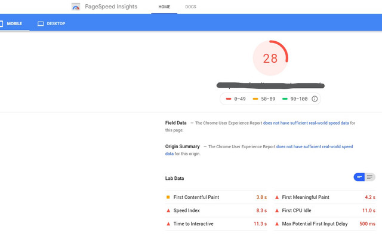Click the PageSpeed Insights logo icon
The image size is (382, 236).
pyautogui.click(x=76, y=7)
